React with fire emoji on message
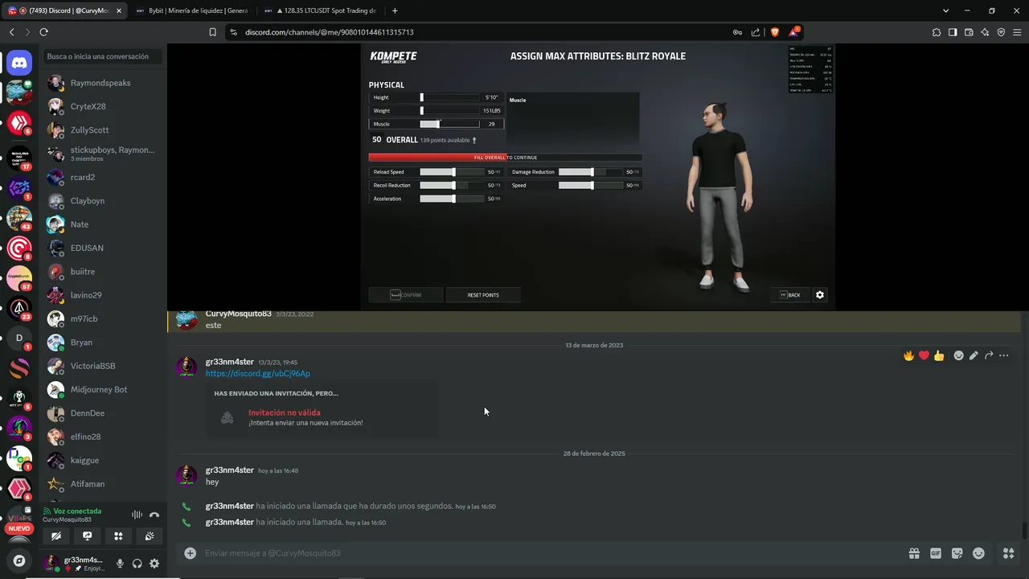Screen dimensions: 1029x579 click(x=908, y=355)
